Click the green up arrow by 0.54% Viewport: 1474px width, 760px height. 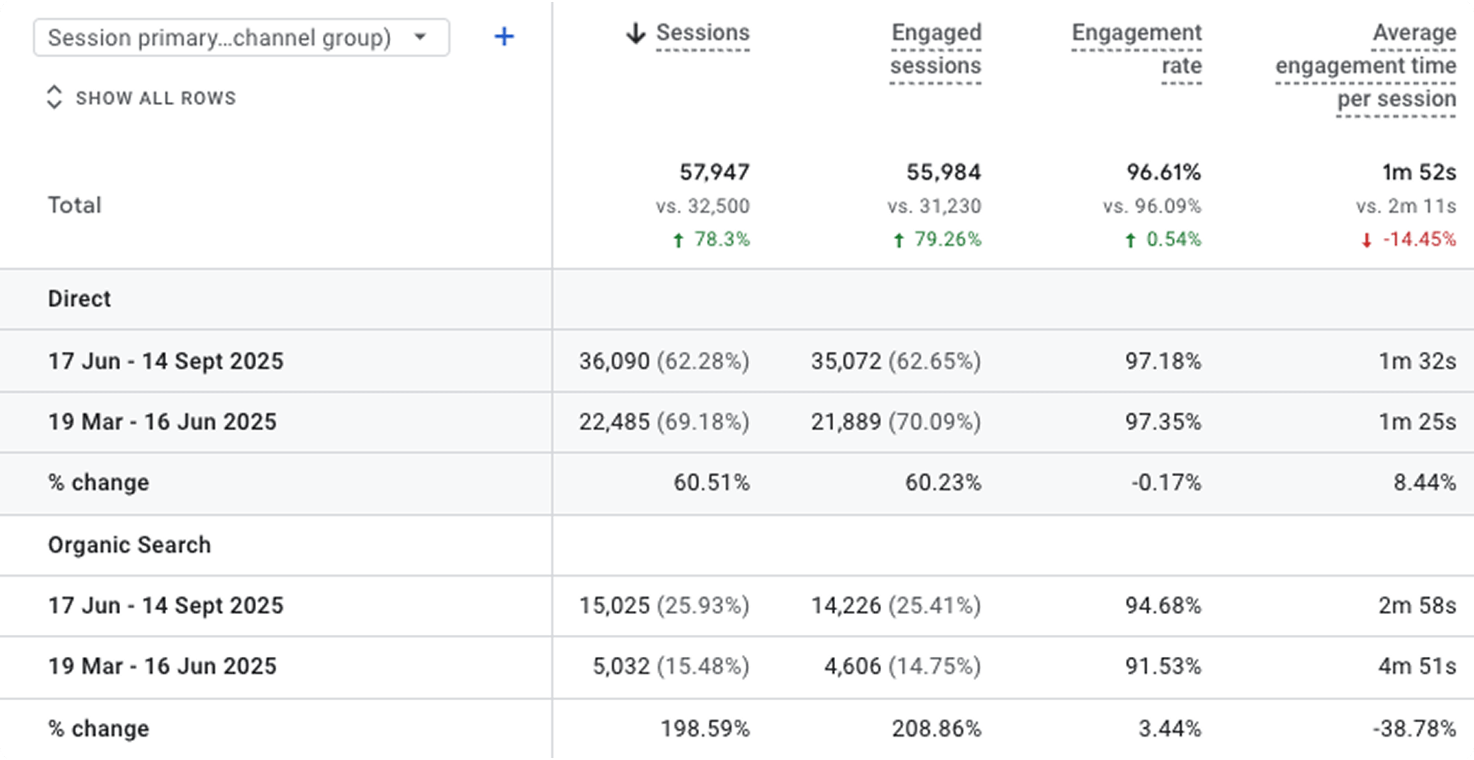point(1130,240)
